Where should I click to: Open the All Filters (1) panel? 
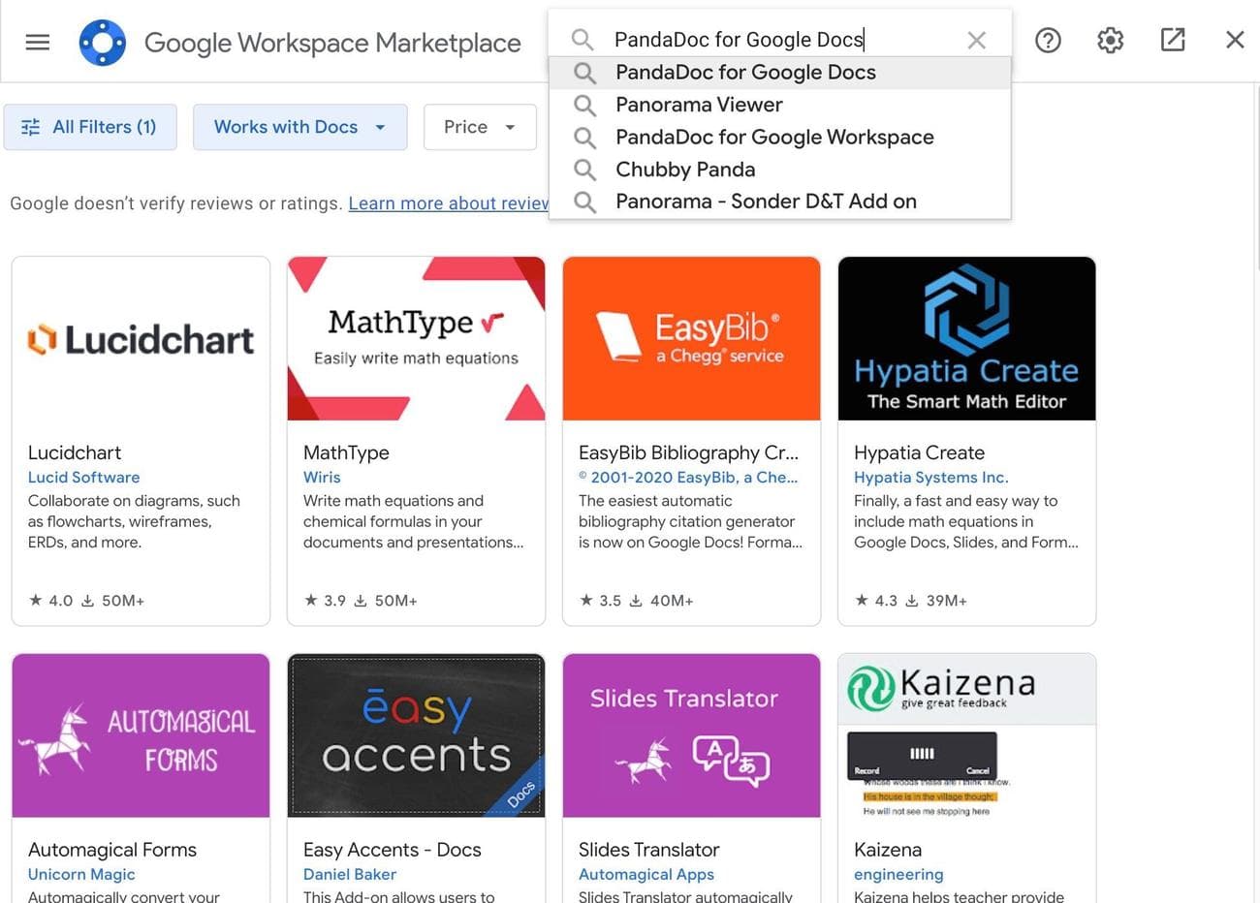coord(90,127)
